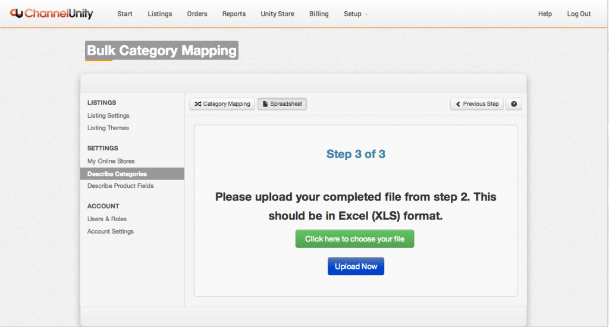
Task: Open the Reports section
Action: pos(234,14)
